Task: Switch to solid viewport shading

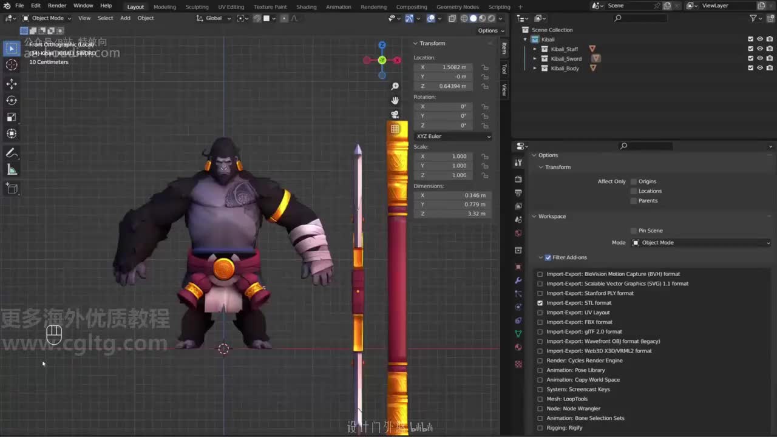Action: click(473, 18)
